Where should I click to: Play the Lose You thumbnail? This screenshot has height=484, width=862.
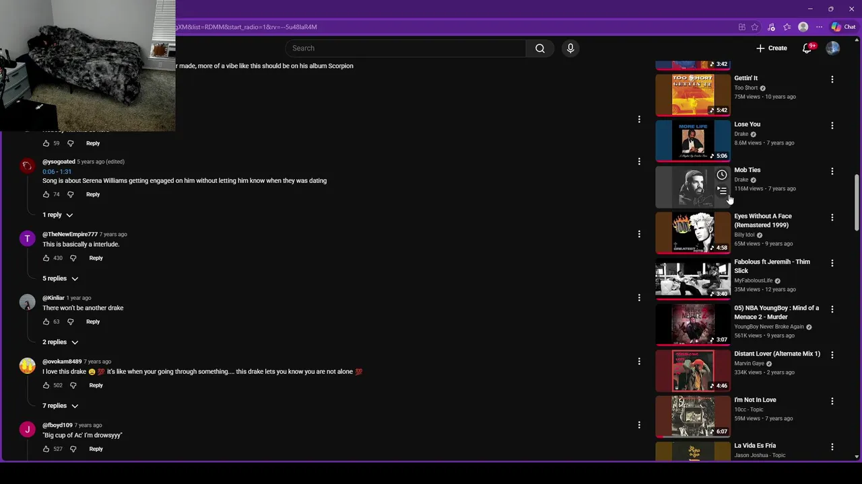[693, 140]
